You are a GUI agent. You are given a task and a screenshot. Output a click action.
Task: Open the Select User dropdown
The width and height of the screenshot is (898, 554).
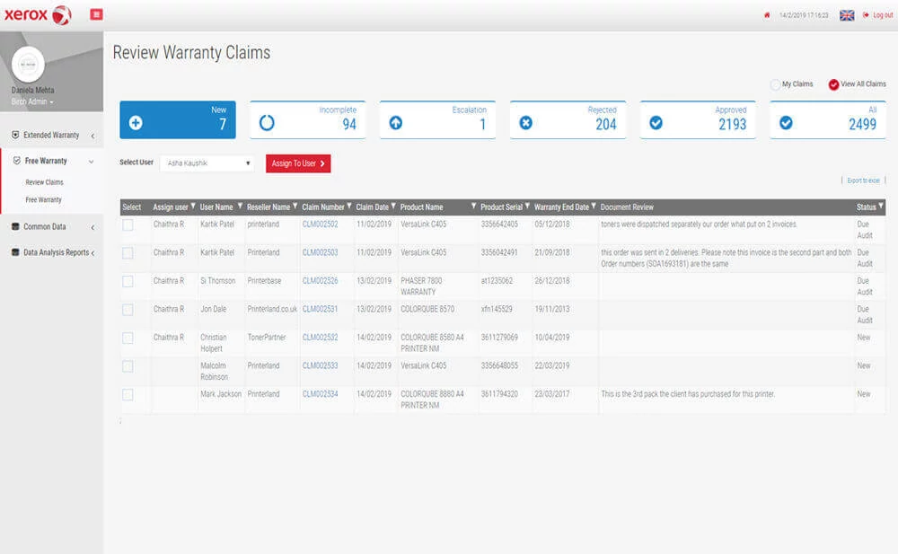pos(207,163)
